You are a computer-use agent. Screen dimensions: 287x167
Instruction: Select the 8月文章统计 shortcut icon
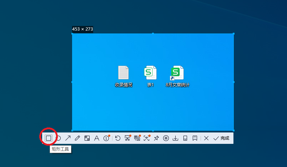(177, 73)
